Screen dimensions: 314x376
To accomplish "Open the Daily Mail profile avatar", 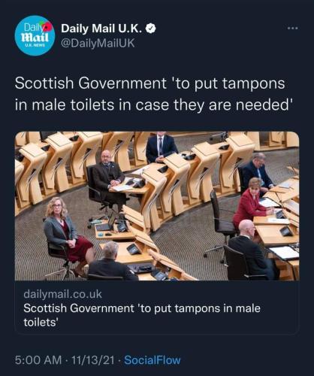I will pyautogui.click(x=35, y=35).
